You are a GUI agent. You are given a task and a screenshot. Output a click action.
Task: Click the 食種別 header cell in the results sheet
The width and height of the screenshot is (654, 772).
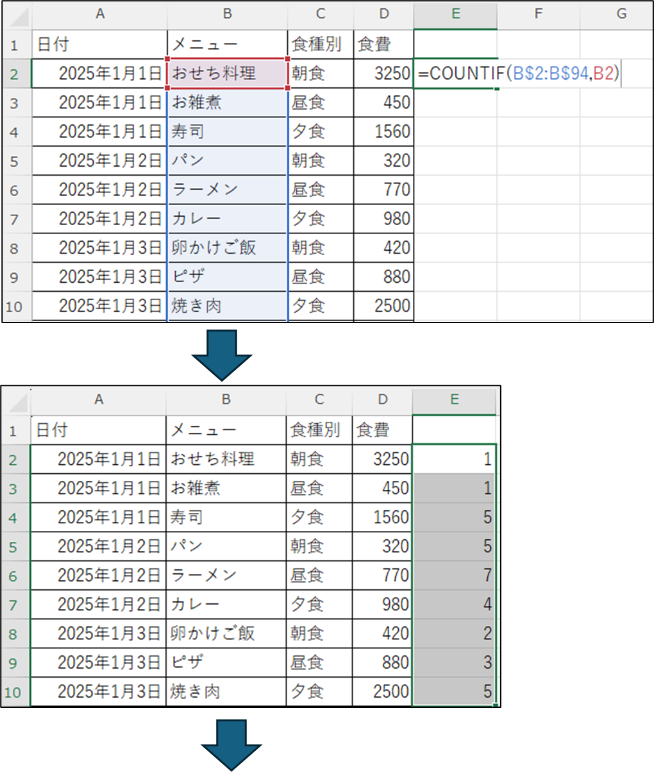point(319,429)
